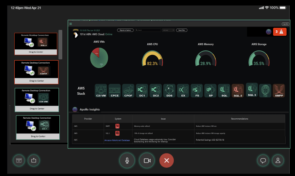This screenshot has height=176, width=295.
Task: Select the C2I VM Remote Desktop thumbnail
Action: pos(37,100)
